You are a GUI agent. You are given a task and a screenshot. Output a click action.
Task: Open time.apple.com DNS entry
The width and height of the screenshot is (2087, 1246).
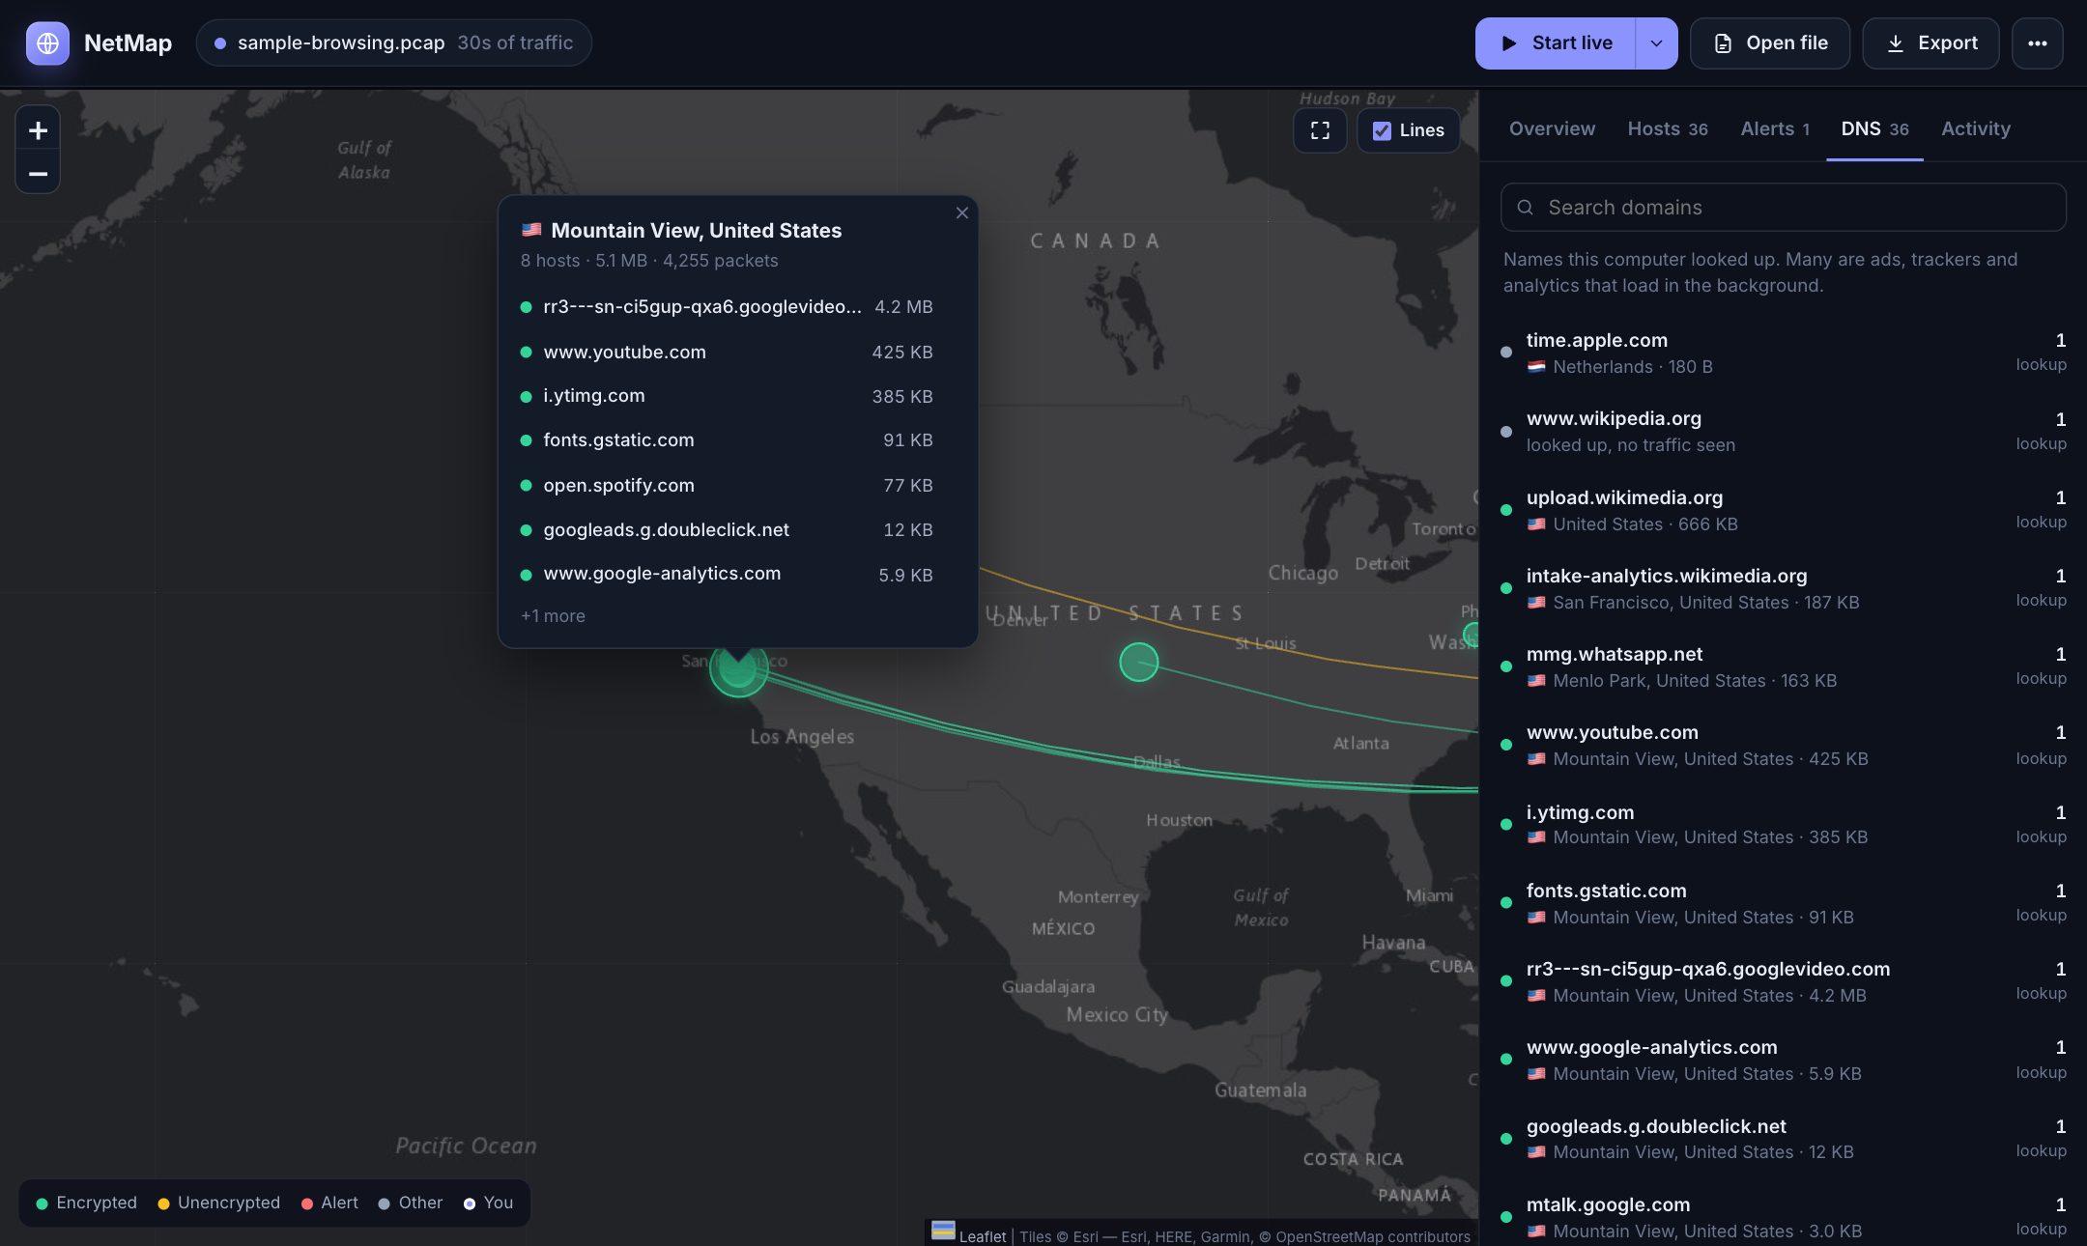pos(1783,353)
